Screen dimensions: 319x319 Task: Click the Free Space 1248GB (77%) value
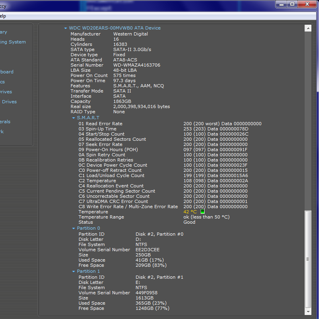pos(152,308)
